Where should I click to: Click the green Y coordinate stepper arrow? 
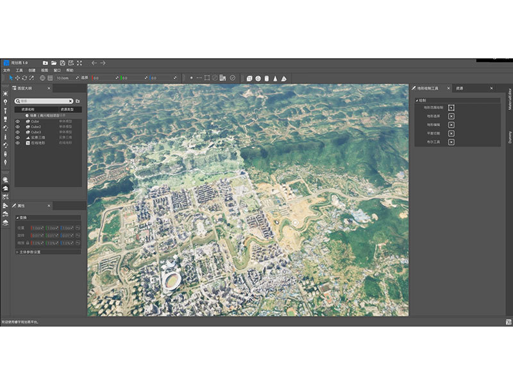146,78
